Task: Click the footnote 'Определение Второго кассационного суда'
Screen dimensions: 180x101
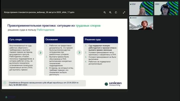Action: 44,84
